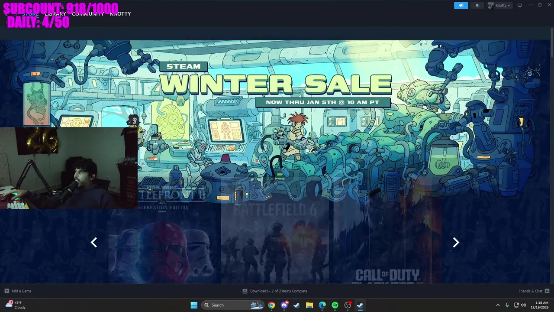This screenshot has height=312, width=554.
Task: Open the weather widget showing 47°F Cloudy
Action: [16, 305]
